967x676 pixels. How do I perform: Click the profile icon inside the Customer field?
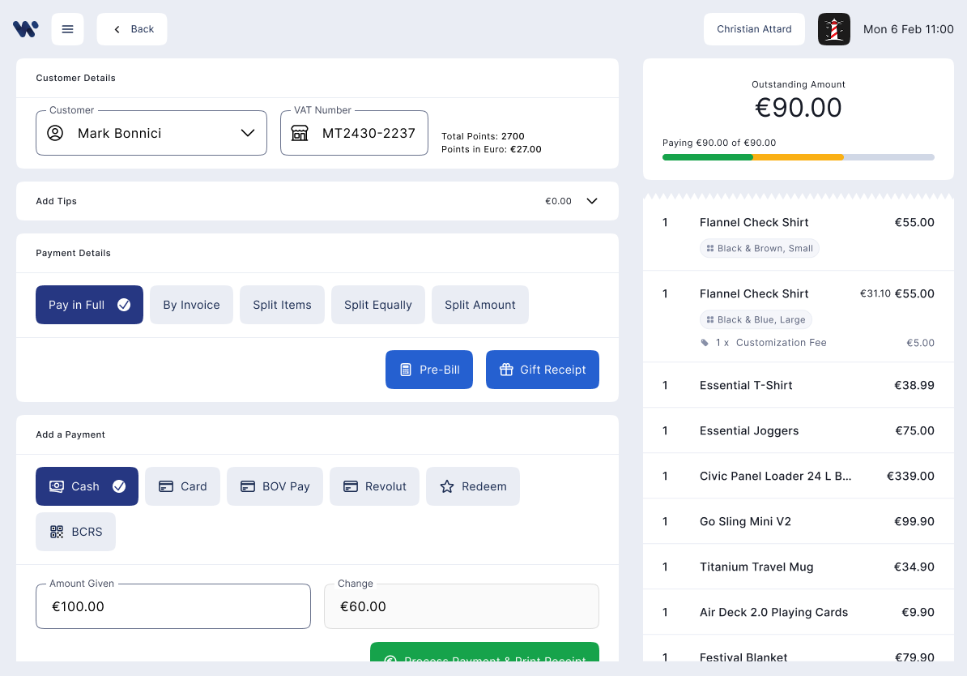click(54, 132)
